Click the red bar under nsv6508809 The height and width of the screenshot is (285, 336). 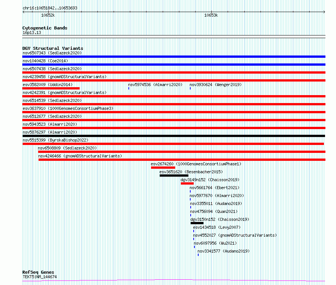click(182, 152)
